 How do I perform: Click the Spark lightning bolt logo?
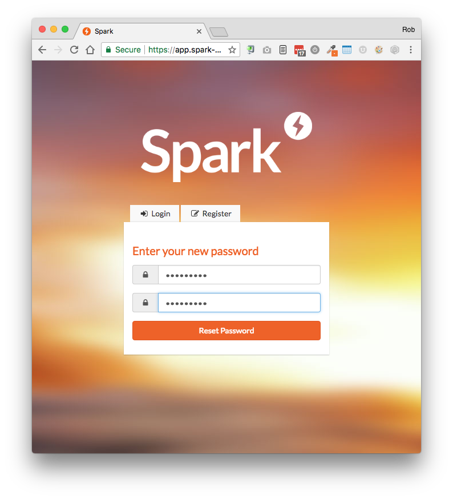[x=298, y=126]
